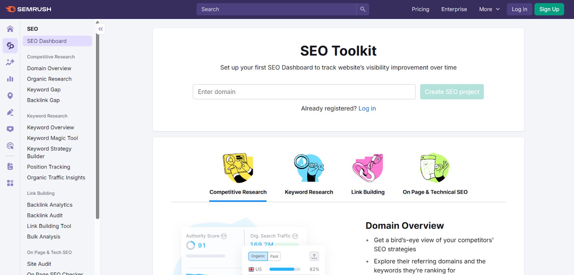Click the Link Building sidebar section heading
The image size is (574, 275).
pyautogui.click(x=41, y=193)
